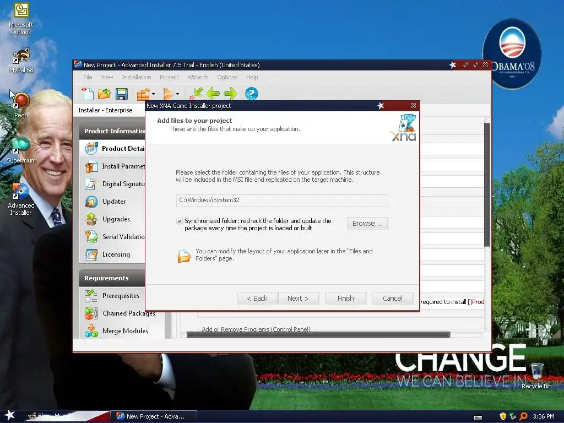Image resolution: width=564 pixels, height=423 pixels.
Task: Switch to New Project taskbar button
Action: click(x=153, y=416)
